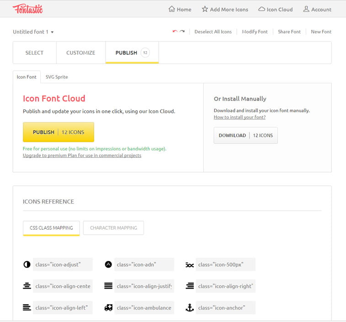Switch to the PUBLISH tab

[x=132, y=53]
